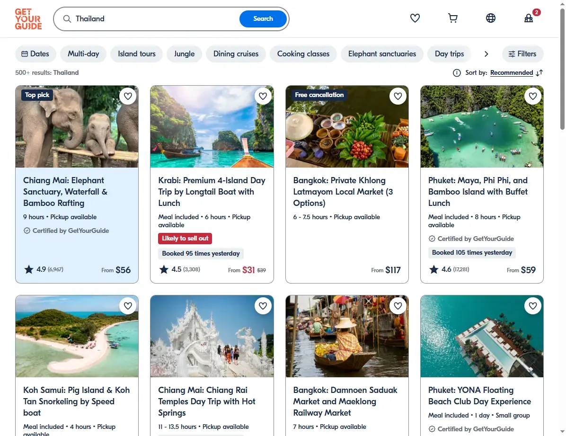The image size is (566, 436).
Task: Click the sort info circle icon
Action: [457, 73]
